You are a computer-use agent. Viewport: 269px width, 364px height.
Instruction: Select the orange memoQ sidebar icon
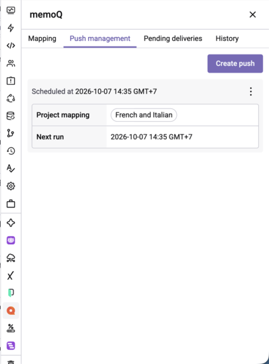11,311
